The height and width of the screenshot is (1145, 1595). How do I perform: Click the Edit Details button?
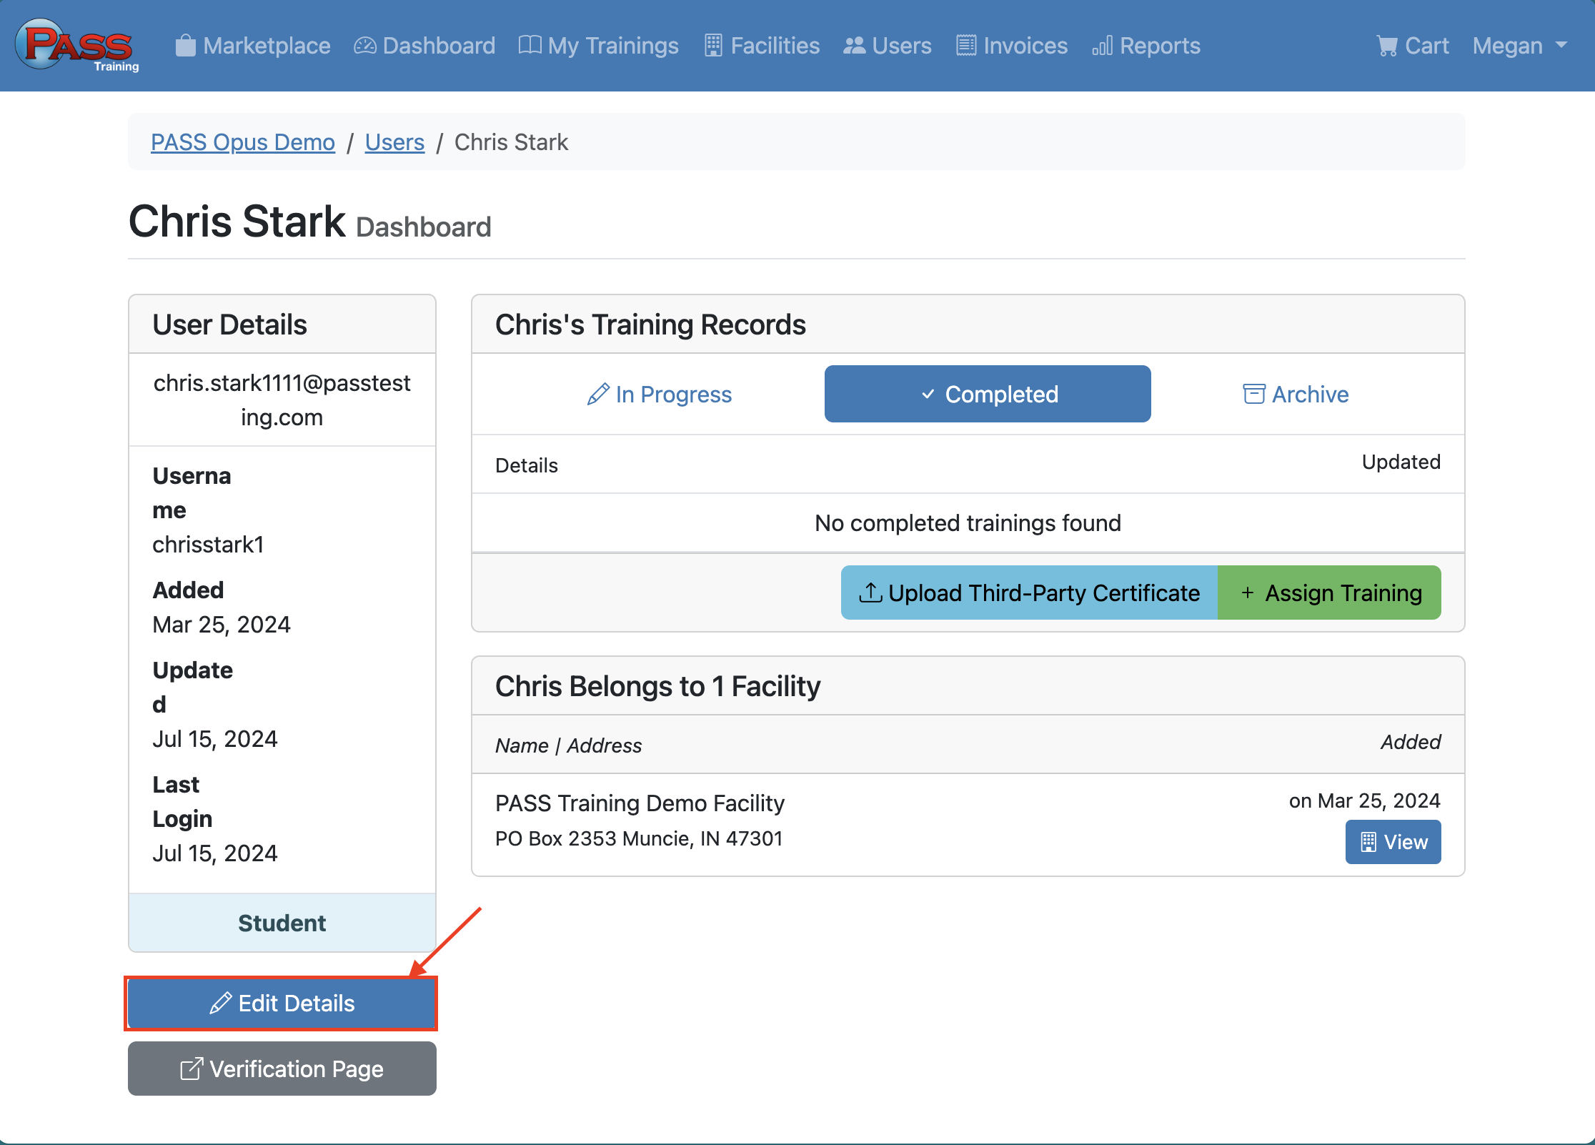click(282, 1003)
